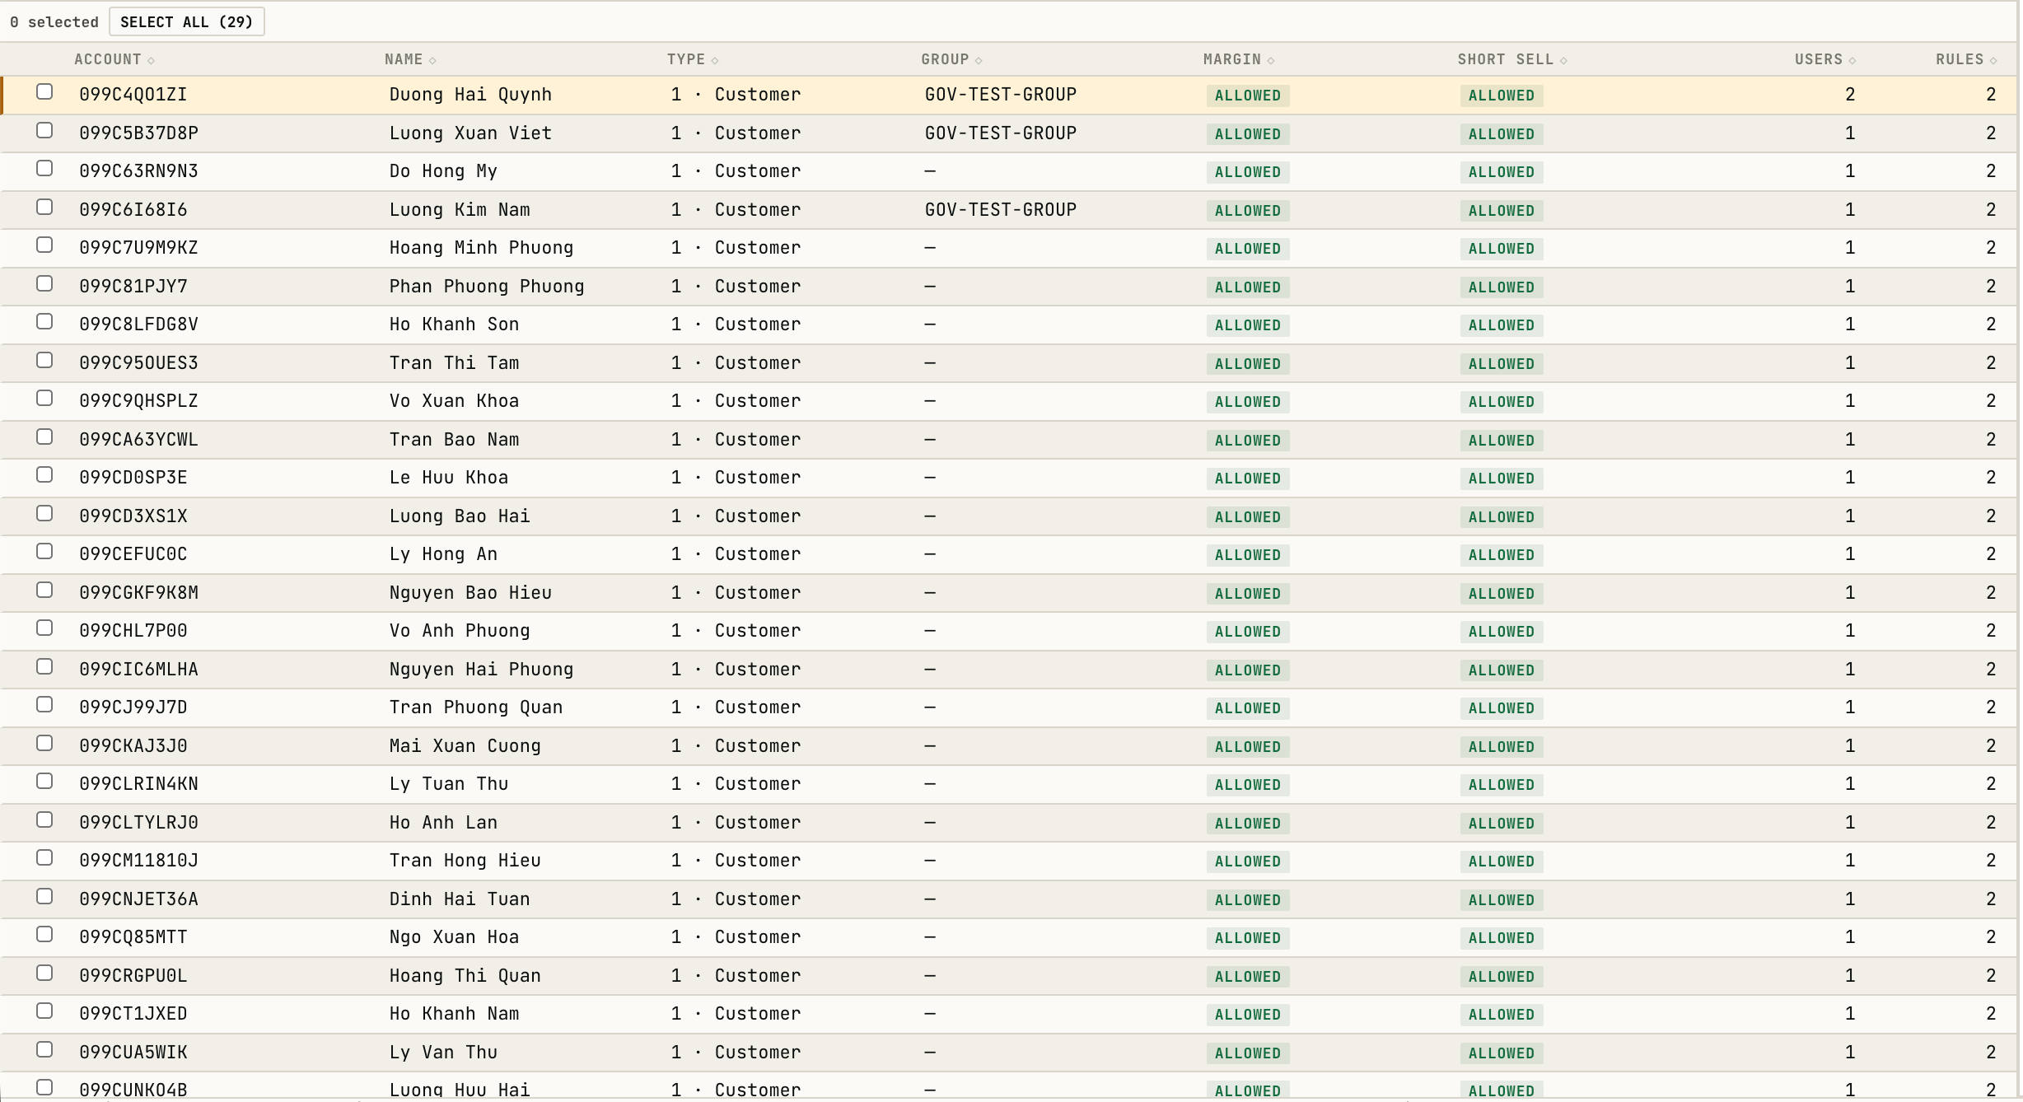Sort by the USERS column arrow

[x=1852, y=60]
